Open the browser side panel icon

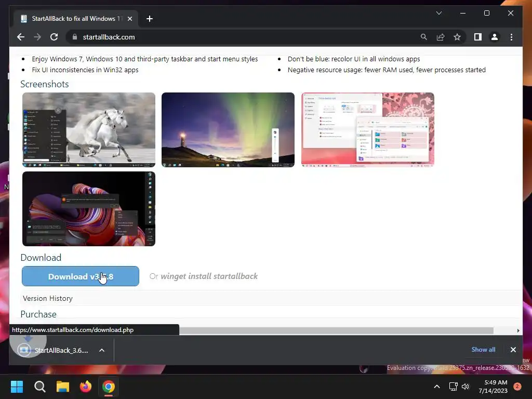pyautogui.click(x=478, y=37)
